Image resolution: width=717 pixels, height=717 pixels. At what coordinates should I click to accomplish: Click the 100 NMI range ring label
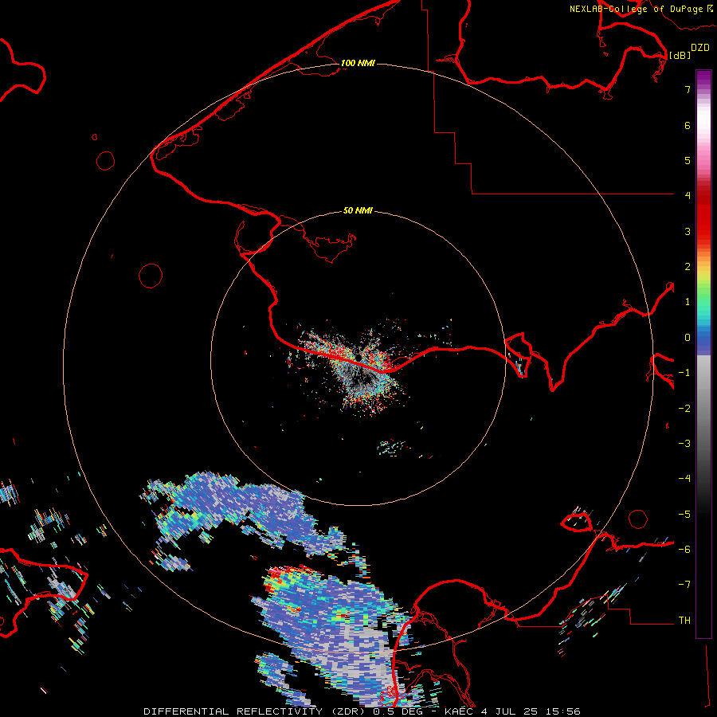coord(358,63)
